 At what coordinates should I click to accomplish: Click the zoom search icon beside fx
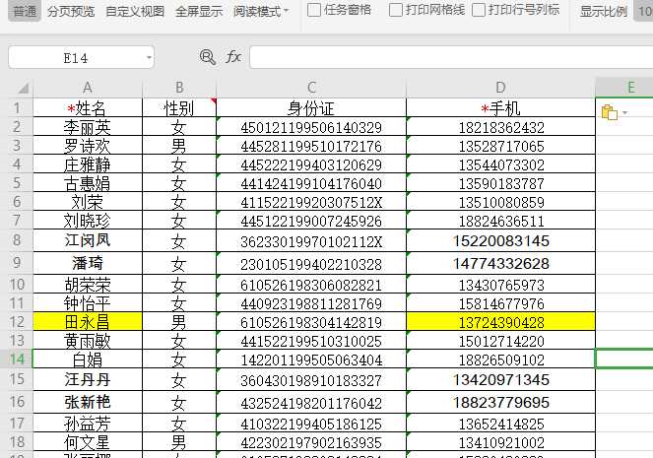(x=208, y=57)
